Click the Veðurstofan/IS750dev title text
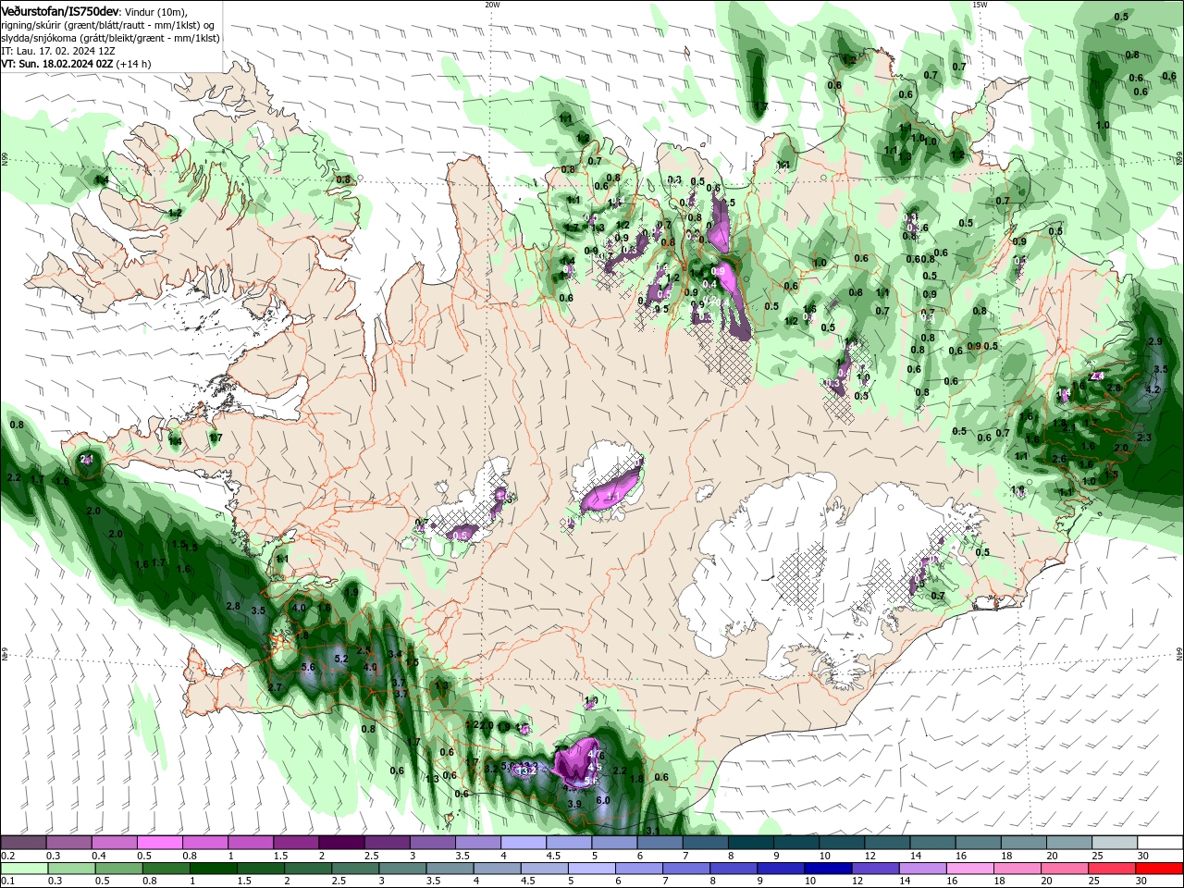The width and height of the screenshot is (1184, 888). pos(60,10)
